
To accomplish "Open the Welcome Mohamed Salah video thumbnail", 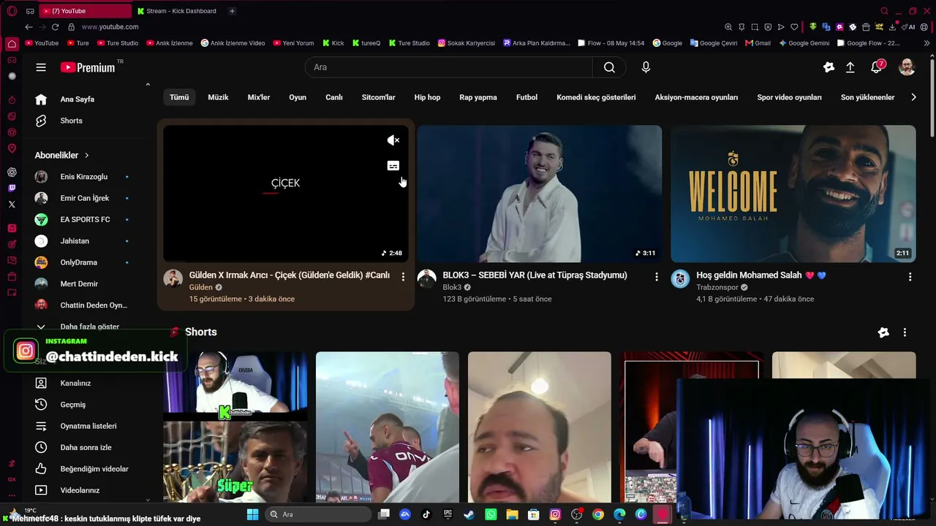I will coord(793,194).
